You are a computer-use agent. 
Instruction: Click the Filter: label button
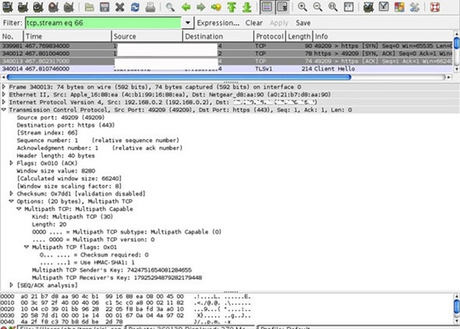[12, 23]
